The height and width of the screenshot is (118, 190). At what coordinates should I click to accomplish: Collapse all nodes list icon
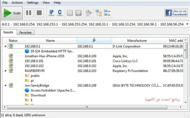pyautogui.click(x=107, y=13)
